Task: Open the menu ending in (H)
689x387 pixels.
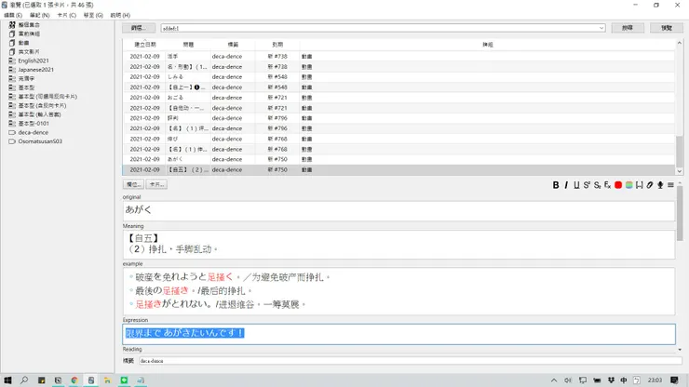Action: [x=120, y=15]
